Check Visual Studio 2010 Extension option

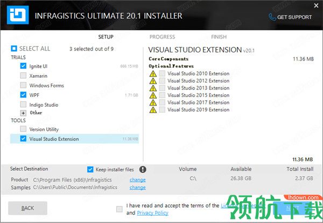tap(162, 73)
